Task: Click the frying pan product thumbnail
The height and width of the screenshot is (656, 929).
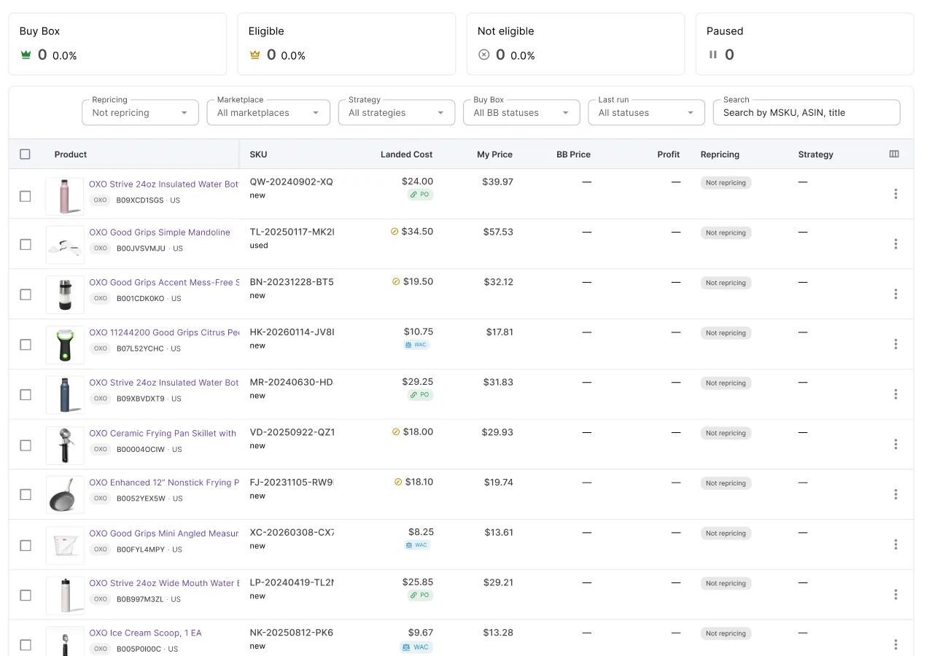Action: [x=65, y=495]
